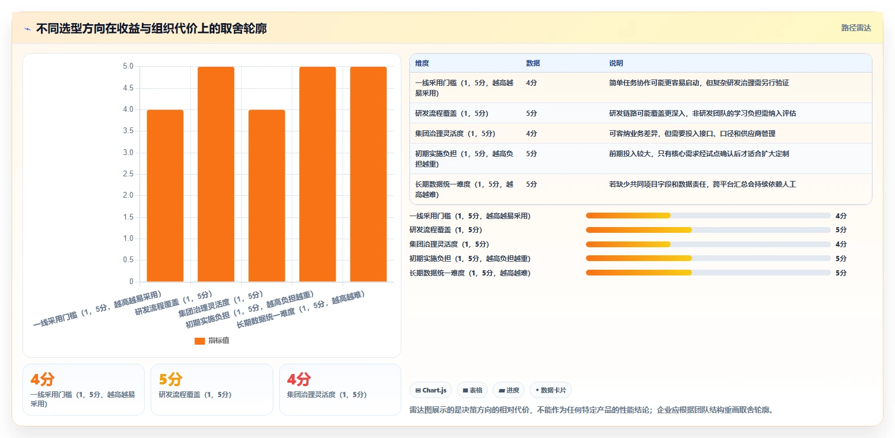Toggle the 指标值 legend swatch
Viewport: 895px width, 438px height.
[x=200, y=341]
